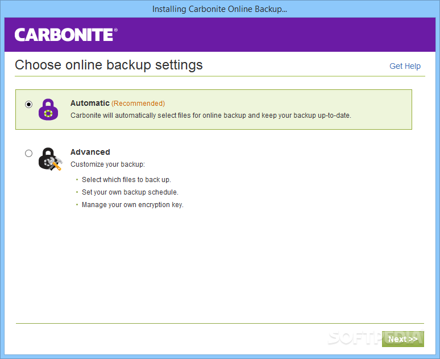The width and height of the screenshot is (440, 359).
Task: Select the Automatic backup radio button
Action: coord(28,105)
